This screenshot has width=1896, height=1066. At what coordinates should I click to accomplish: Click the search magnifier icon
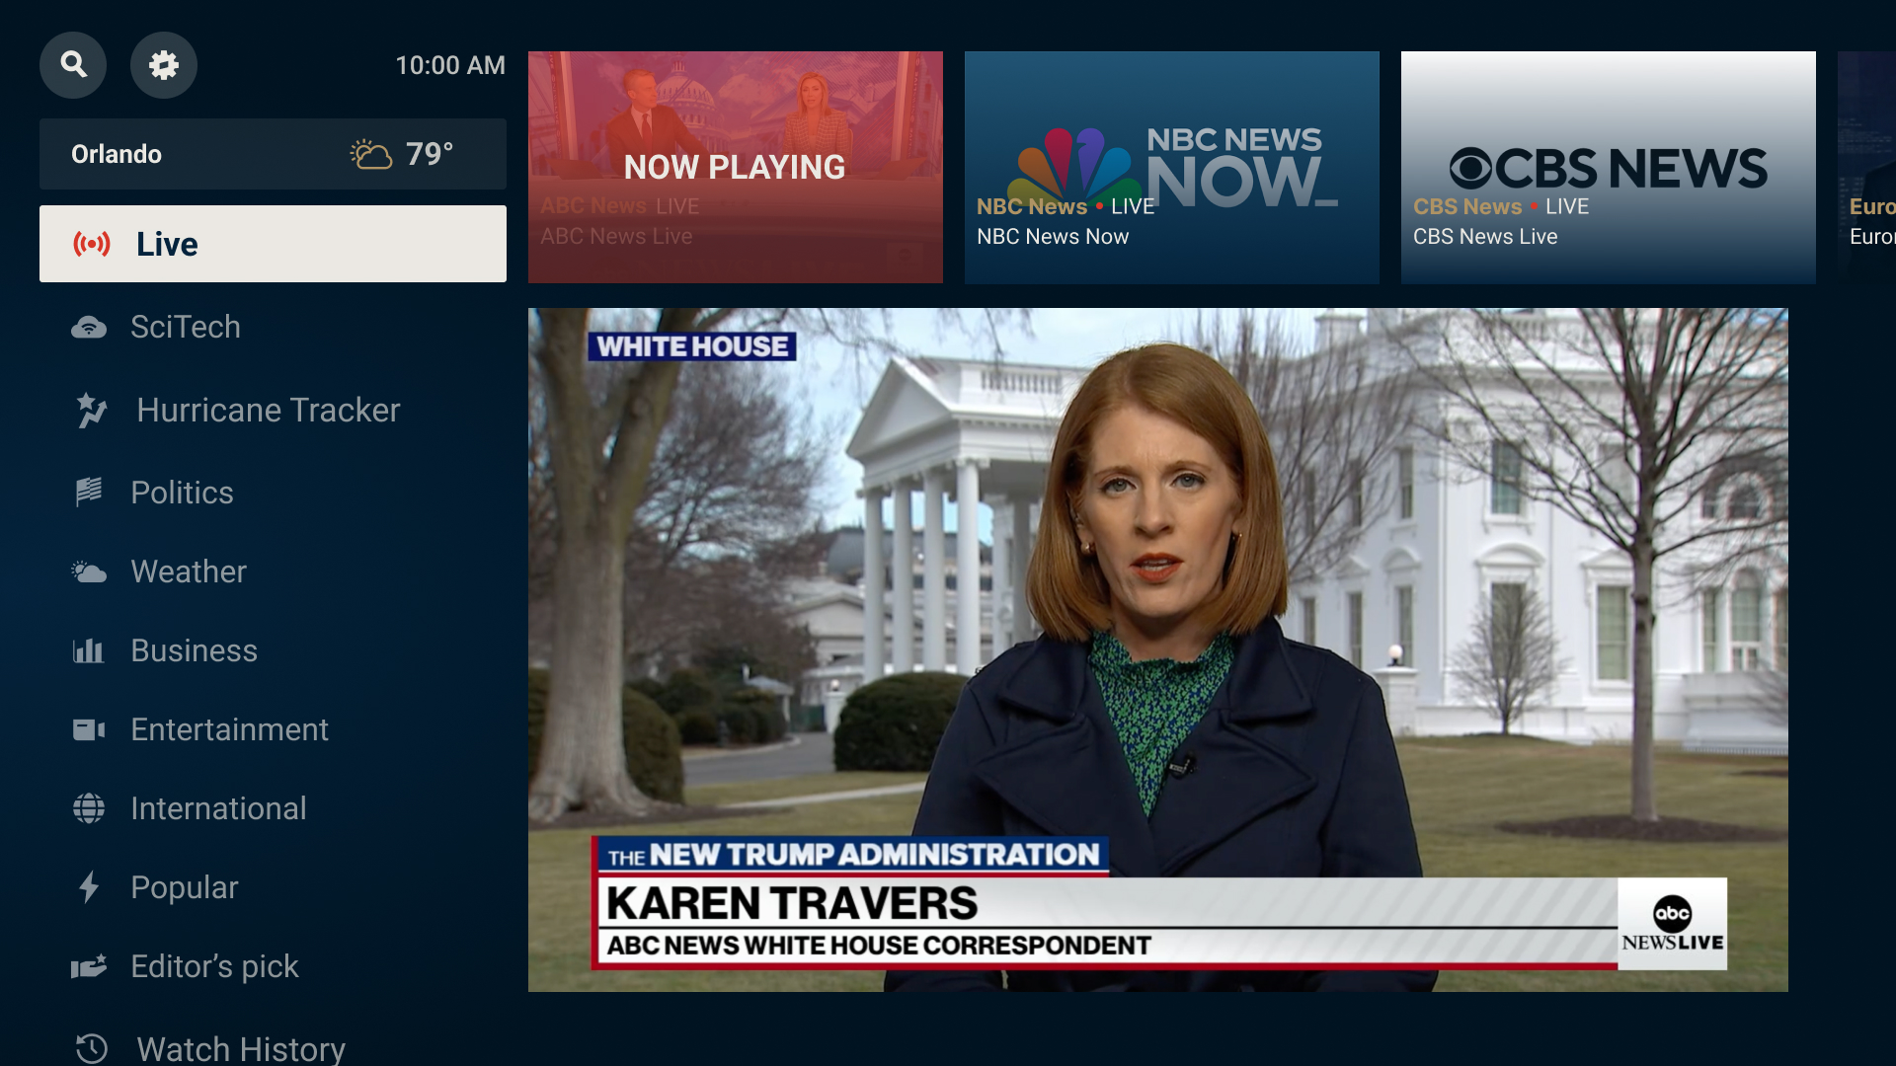pos(73,65)
